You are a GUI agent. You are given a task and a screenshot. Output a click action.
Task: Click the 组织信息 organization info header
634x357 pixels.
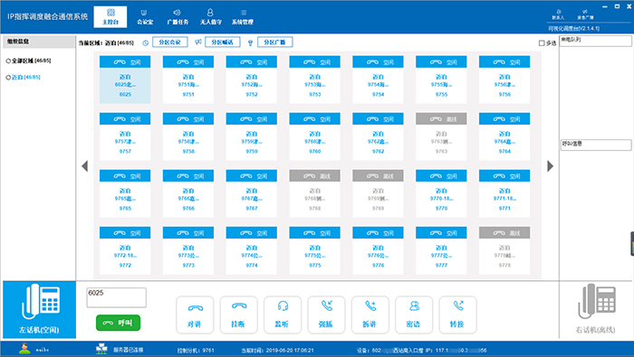pos(39,42)
